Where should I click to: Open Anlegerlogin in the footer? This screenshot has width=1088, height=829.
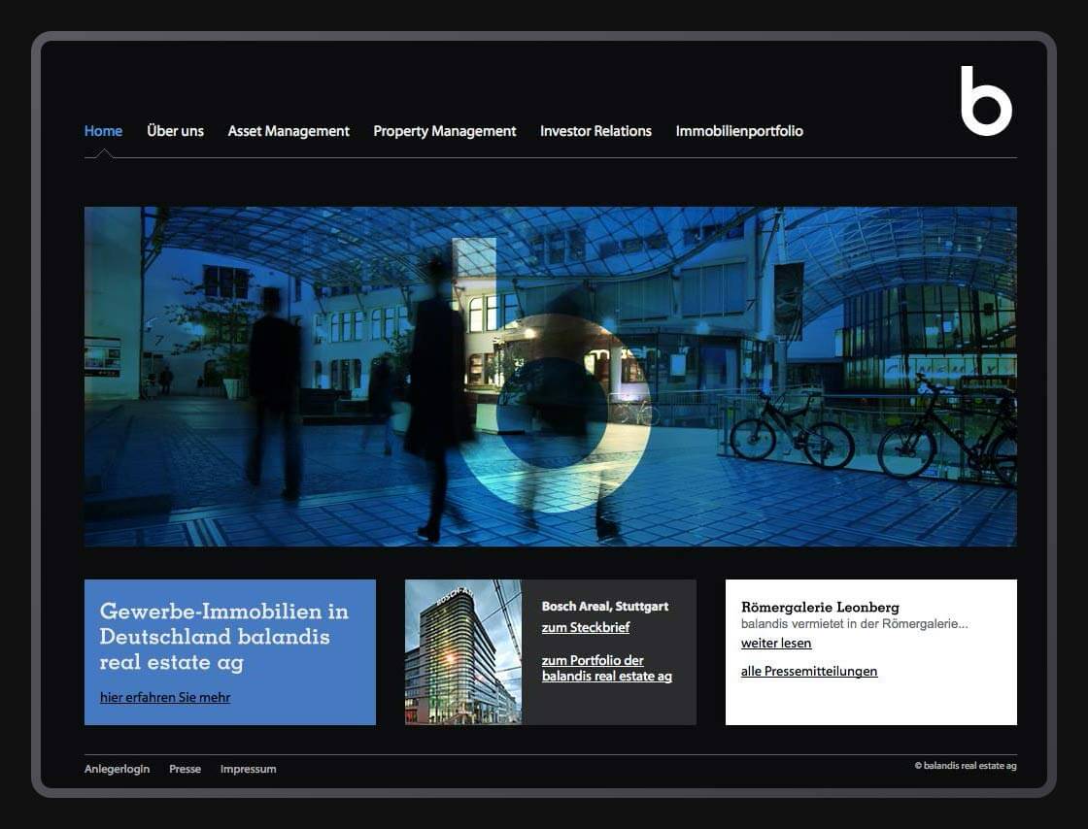(x=117, y=769)
